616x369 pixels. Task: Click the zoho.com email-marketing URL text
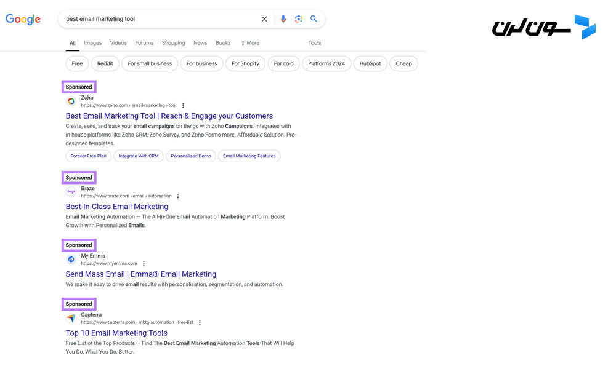tap(129, 106)
